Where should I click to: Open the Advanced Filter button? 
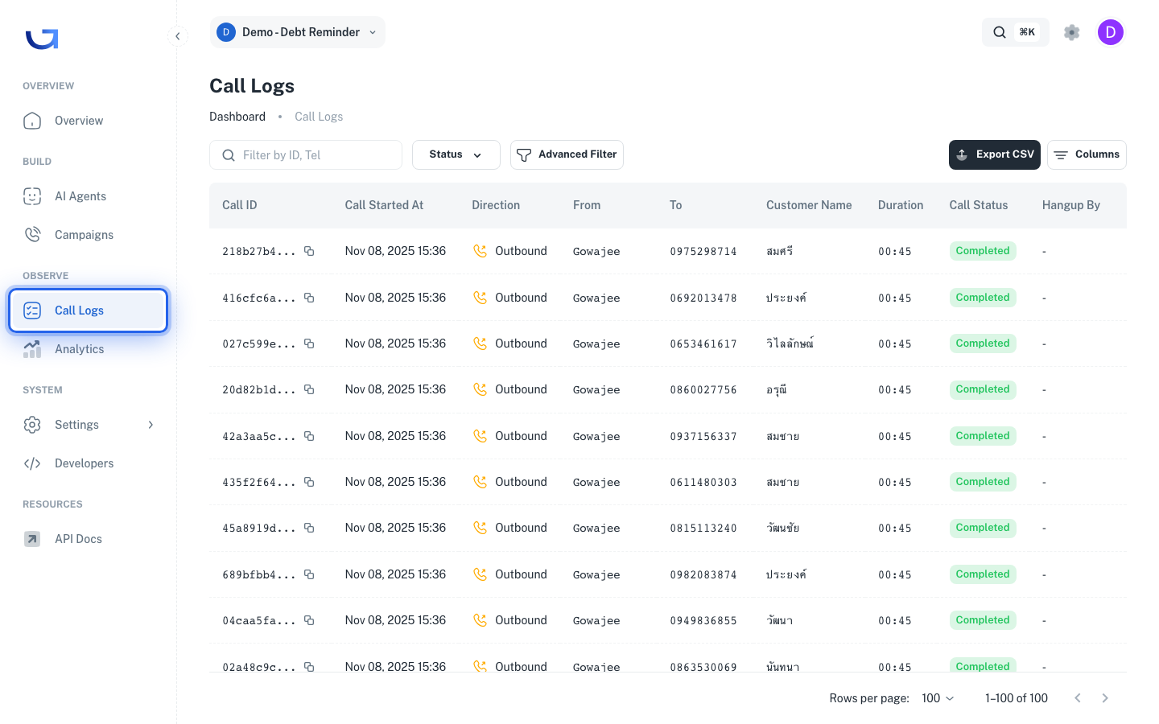(567, 154)
